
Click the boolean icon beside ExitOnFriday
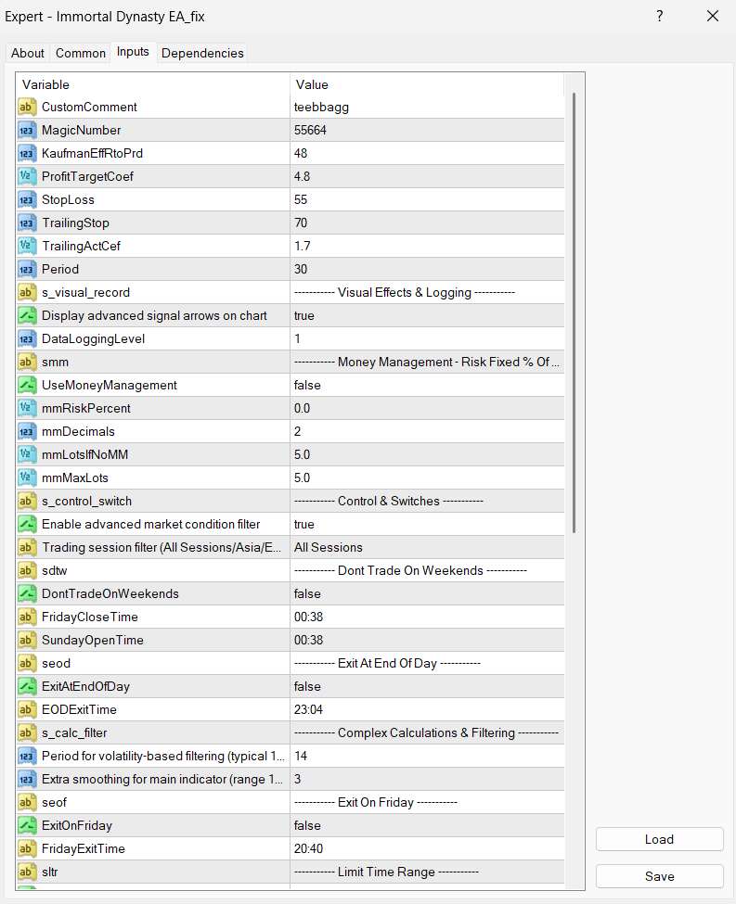pos(27,826)
